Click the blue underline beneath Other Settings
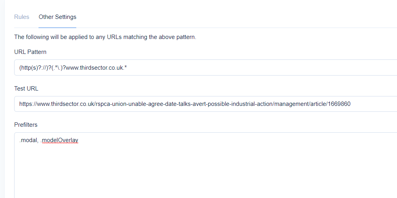The height and width of the screenshot is (198, 397). [57, 28]
